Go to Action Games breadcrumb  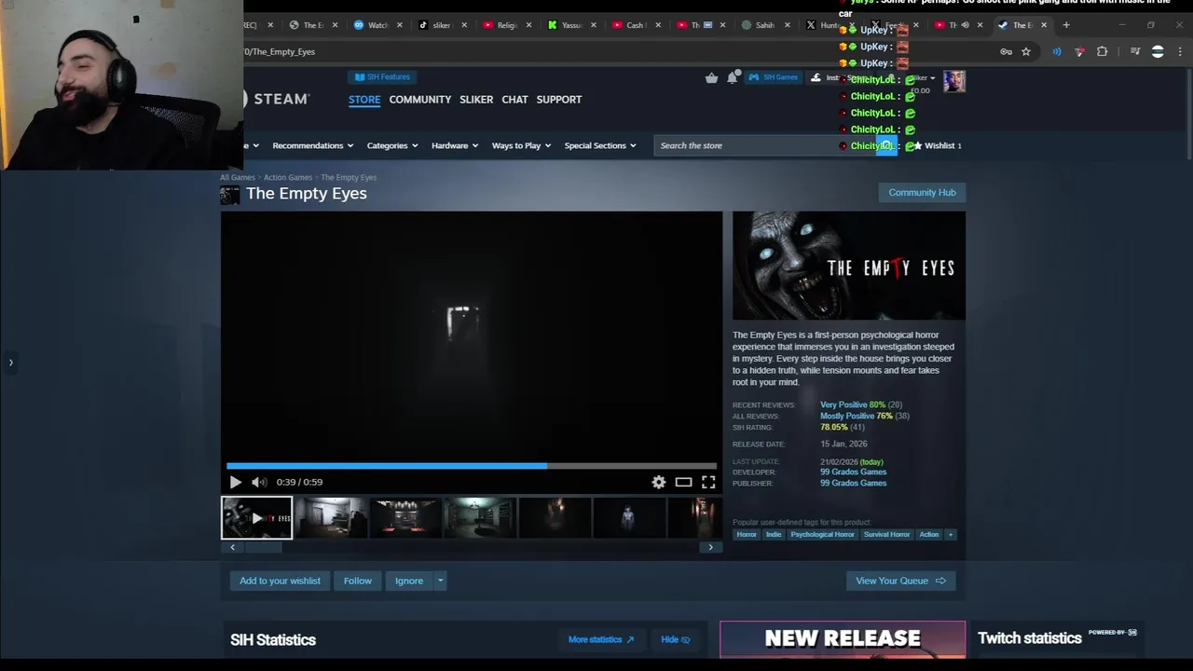pyautogui.click(x=288, y=177)
